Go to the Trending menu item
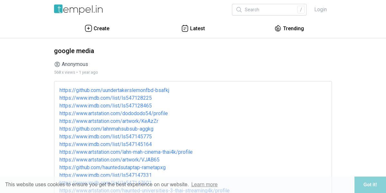This screenshot has height=193, width=386. pyautogui.click(x=289, y=28)
